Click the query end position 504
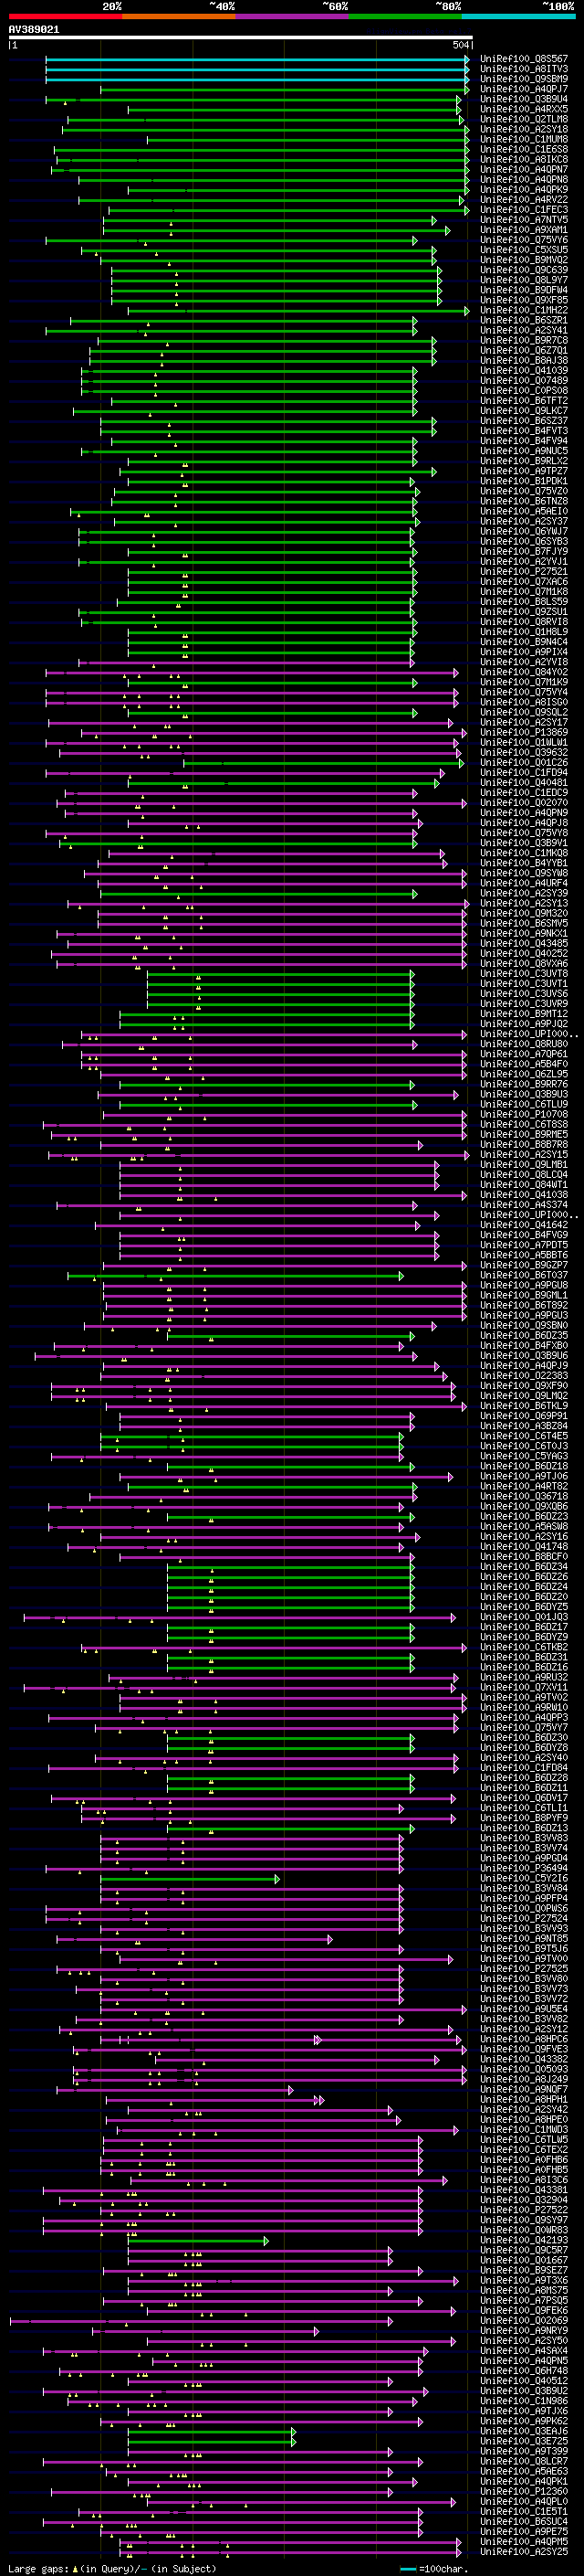The width and height of the screenshot is (584, 2576). pyautogui.click(x=460, y=46)
